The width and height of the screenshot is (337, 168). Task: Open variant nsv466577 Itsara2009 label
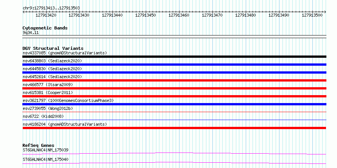coord(48,85)
